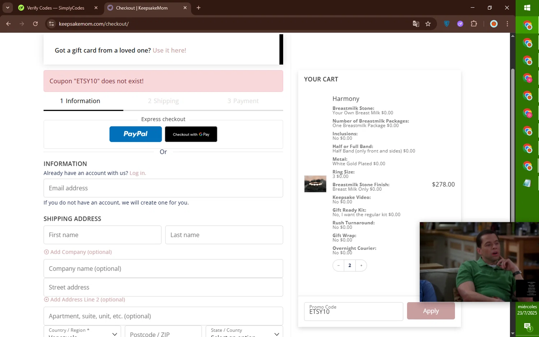The image size is (539, 337).
Task: Open the Country / Region dropdown
Action: coord(82,332)
